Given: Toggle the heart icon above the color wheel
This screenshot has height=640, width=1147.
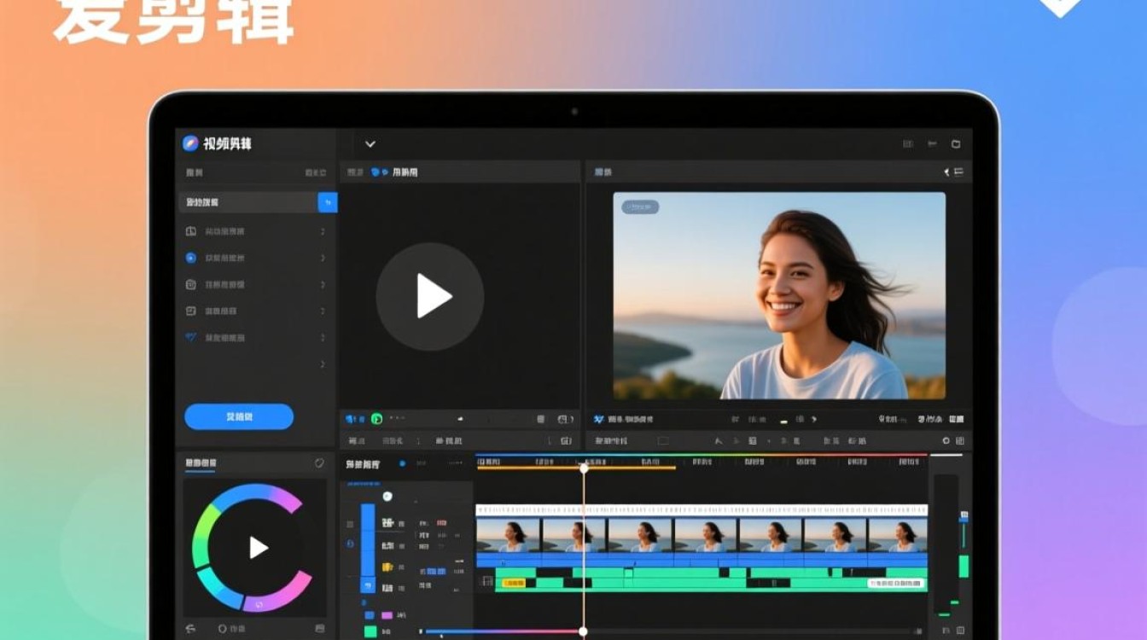Looking at the screenshot, I should click(319, 463).
